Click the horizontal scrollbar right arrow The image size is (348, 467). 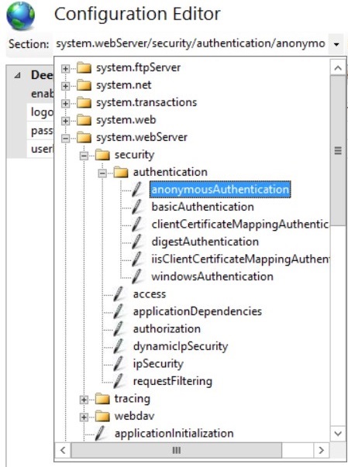pyautogui.click(x=321, y=450)
